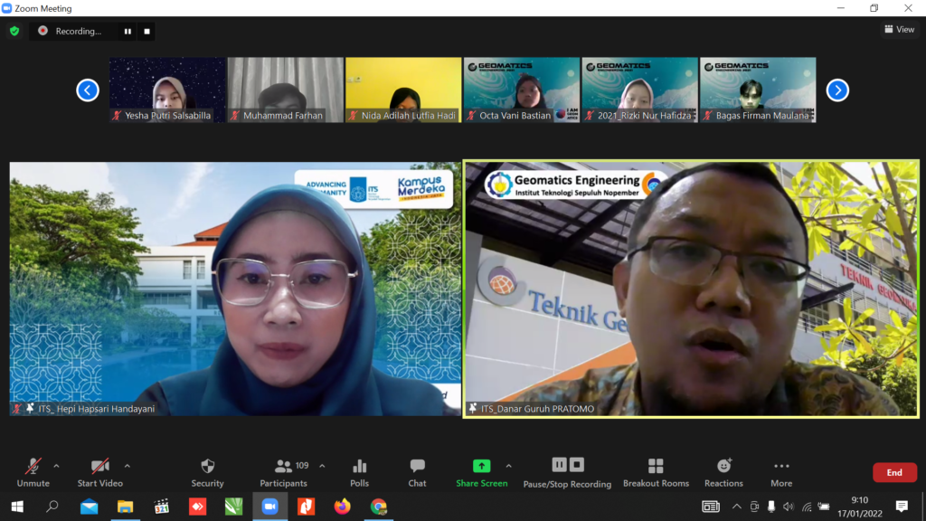Viewport: 926px width, 521px height.
Task: Click the green Share Screen button
Action: tap(481, 472)
